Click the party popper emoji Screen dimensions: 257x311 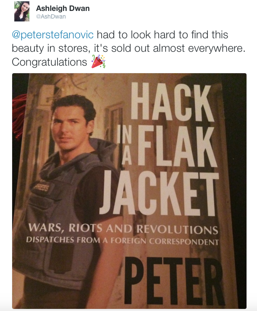[98, 62]
